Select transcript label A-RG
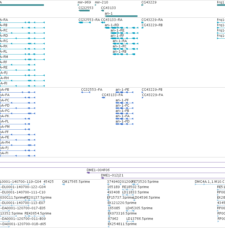The image size is (225, 228). 4,41
